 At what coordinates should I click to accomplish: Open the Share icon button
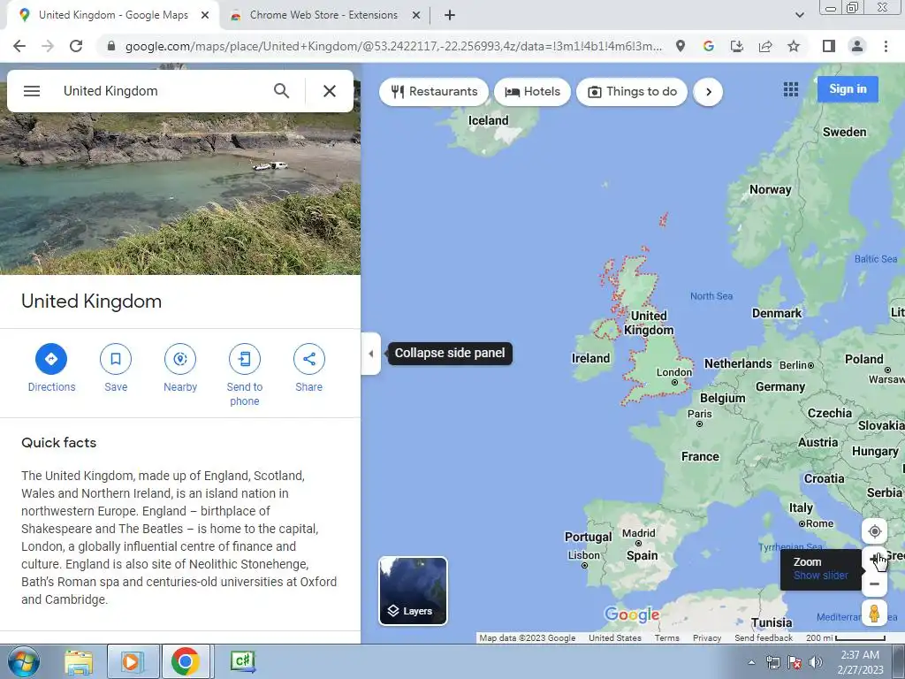coord(308,359)
